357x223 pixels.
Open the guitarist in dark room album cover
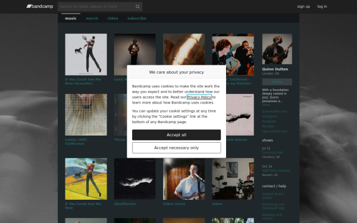[x=135, y=49]
